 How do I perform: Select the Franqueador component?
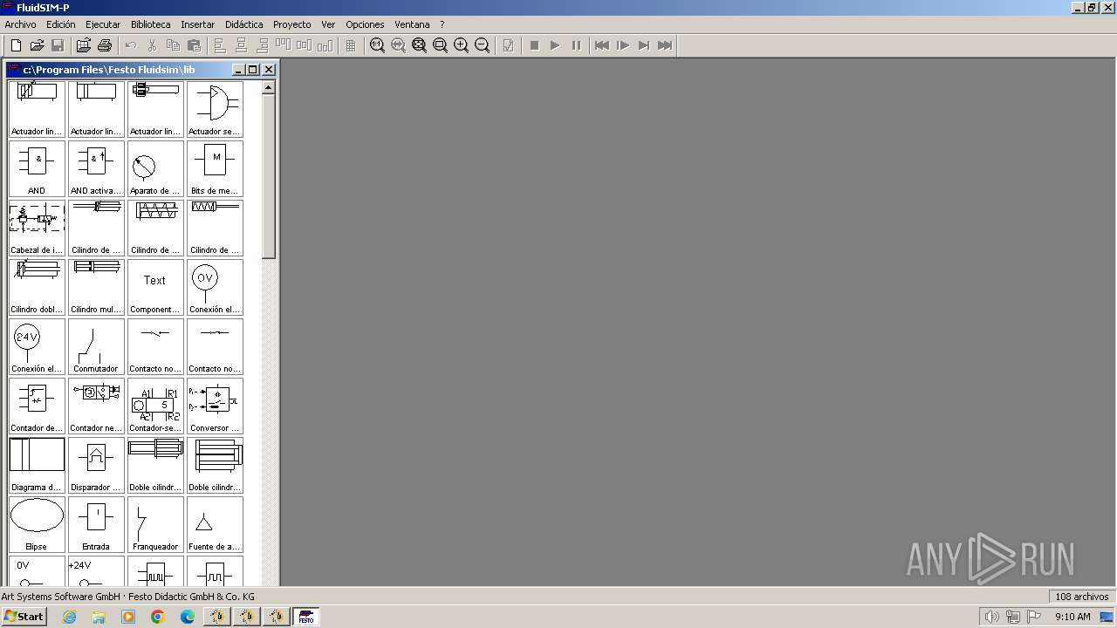(x=155, y=525)
